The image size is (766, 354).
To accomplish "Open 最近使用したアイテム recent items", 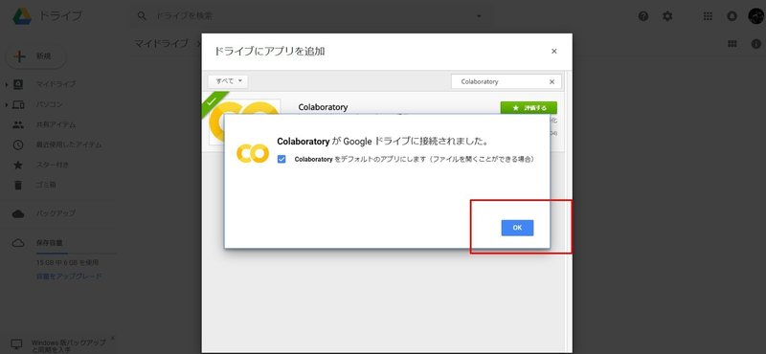I will tap(69, 144).
